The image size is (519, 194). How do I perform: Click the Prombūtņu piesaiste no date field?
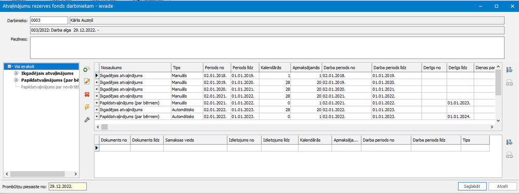point(68,186)
